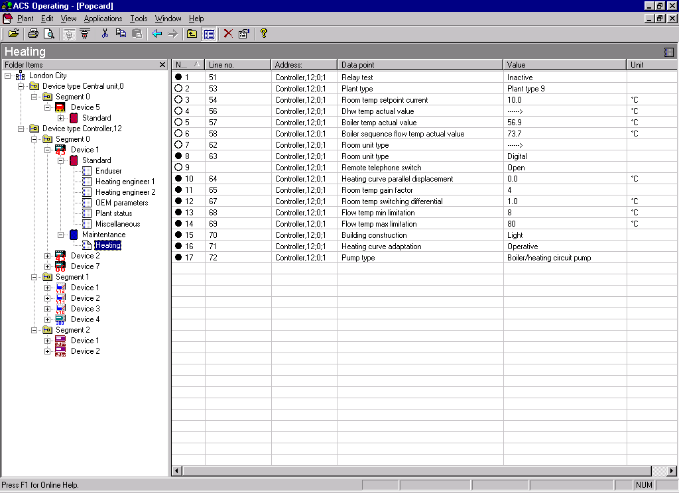Click the blue Maintentance book icon
Image resolution: width=679 pixels, height=493 pixels.
74,235
